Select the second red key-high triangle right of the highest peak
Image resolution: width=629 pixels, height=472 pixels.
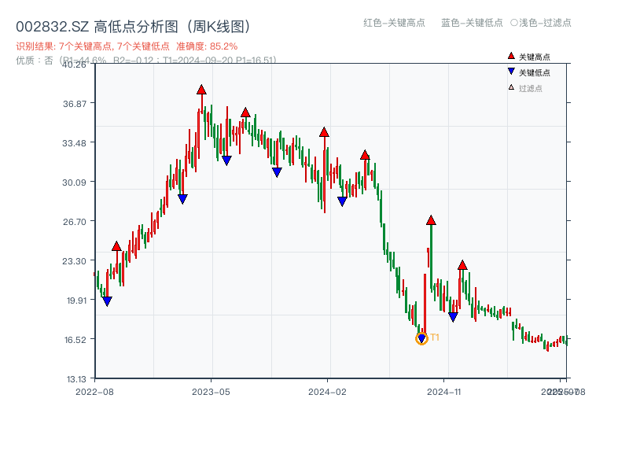(x=245, y=112)
